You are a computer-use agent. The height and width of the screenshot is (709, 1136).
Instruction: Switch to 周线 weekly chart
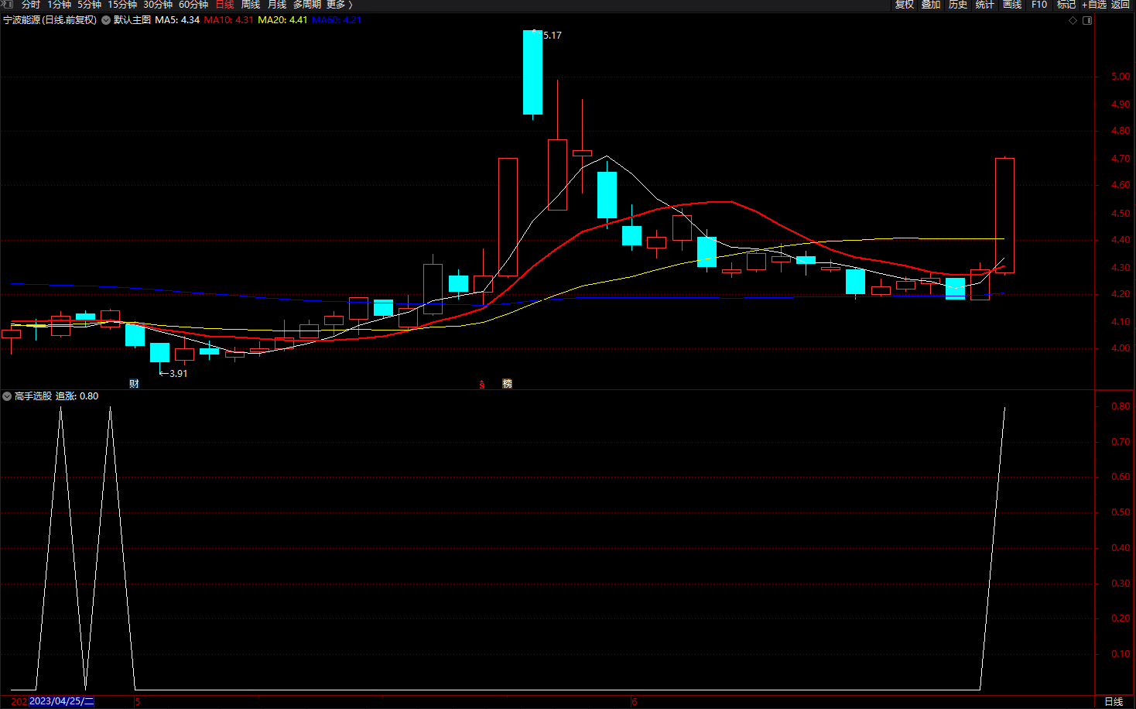click(251, 5)
